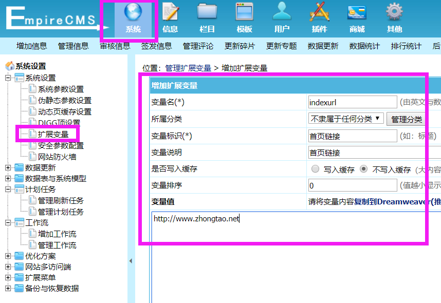Image resolution: width=441 pixels, height=303 pixels.
Task: Expand the 优化方案 tree node
Action: click(x=8, y=256)
